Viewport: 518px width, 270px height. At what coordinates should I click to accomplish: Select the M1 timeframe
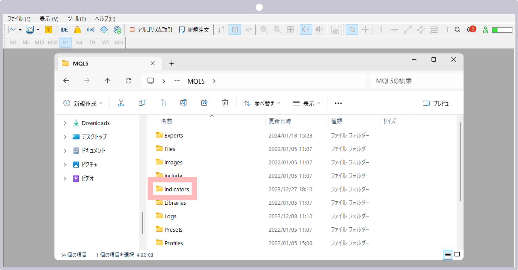coord(13,43)
